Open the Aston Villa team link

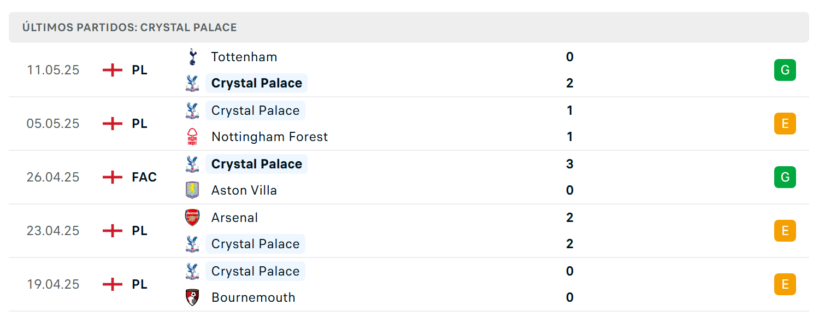click(x=244, y=190)
